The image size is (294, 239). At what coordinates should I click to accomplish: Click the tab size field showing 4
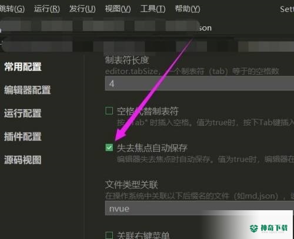coord(199,83)
